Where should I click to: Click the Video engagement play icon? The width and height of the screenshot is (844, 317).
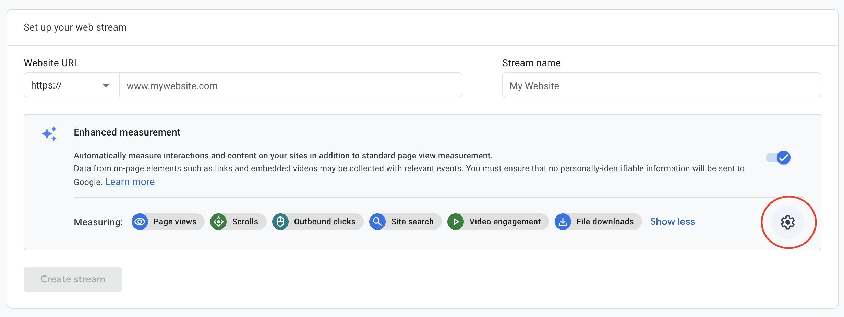(x=456, y=222)
